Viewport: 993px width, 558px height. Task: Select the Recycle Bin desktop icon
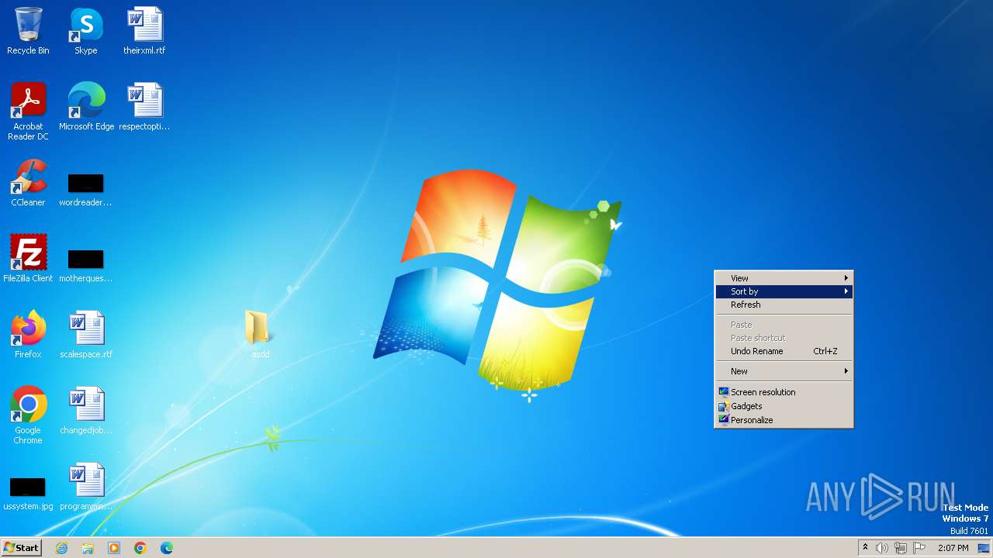[x=28, y=31]
